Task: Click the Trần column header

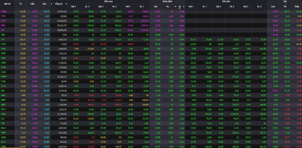Action: coord(32,4)
